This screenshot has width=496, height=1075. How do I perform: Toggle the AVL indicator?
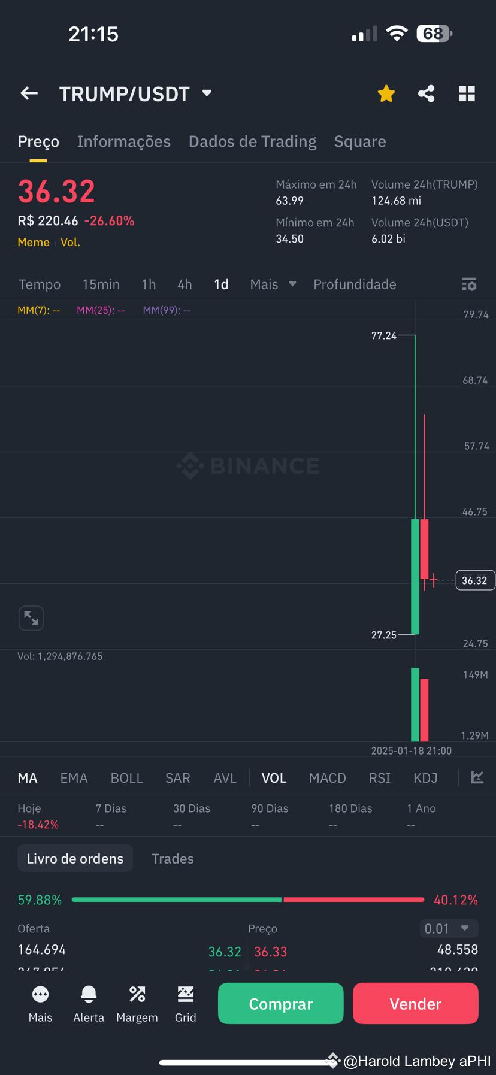(225, 778)
